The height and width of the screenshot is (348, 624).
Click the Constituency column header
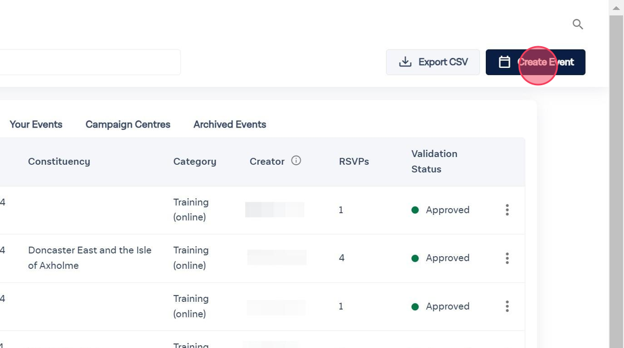click(x=59, y=161)
